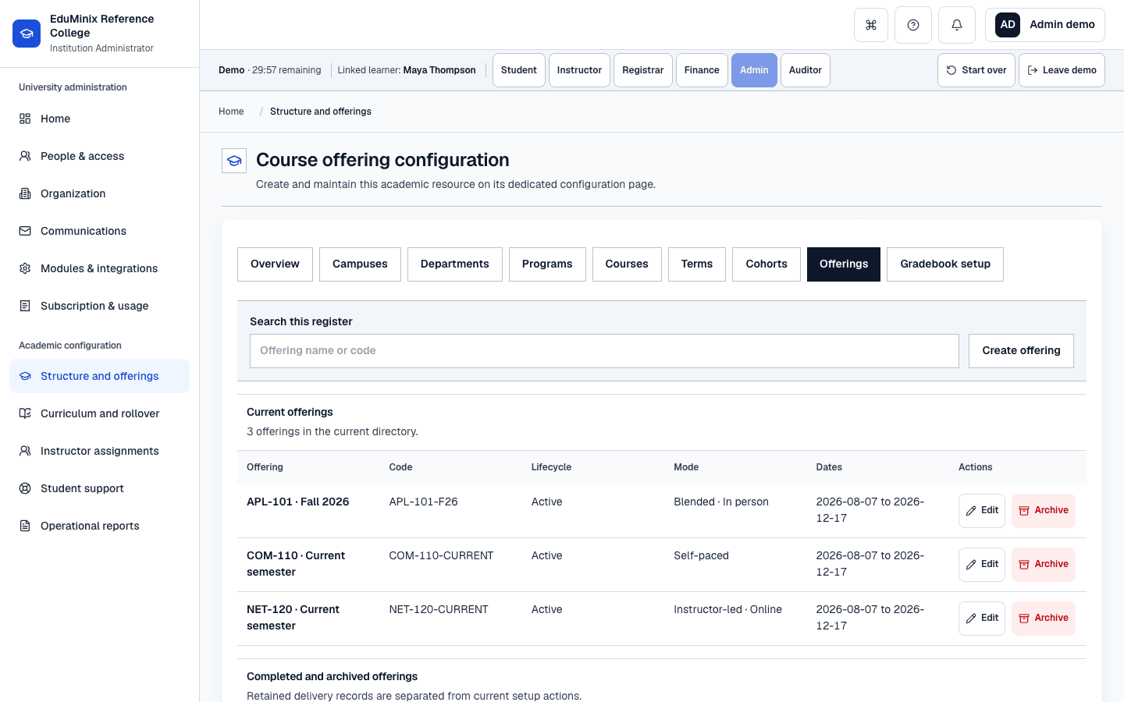Open the Courses tab
Viewport: 1124px width, 702px height.
tap(627, 264)
